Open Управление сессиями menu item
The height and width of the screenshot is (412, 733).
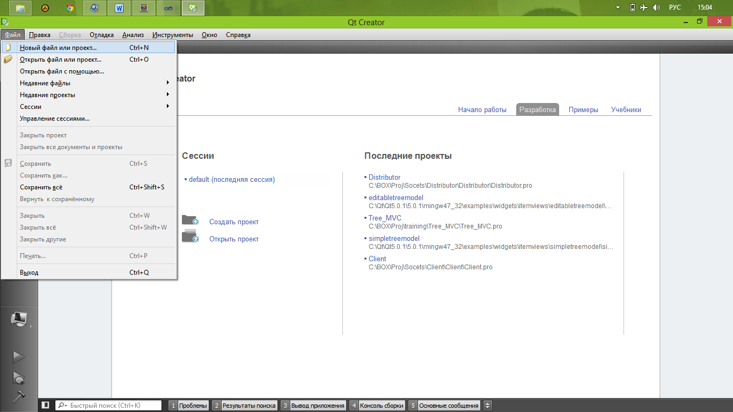[89, 119]
